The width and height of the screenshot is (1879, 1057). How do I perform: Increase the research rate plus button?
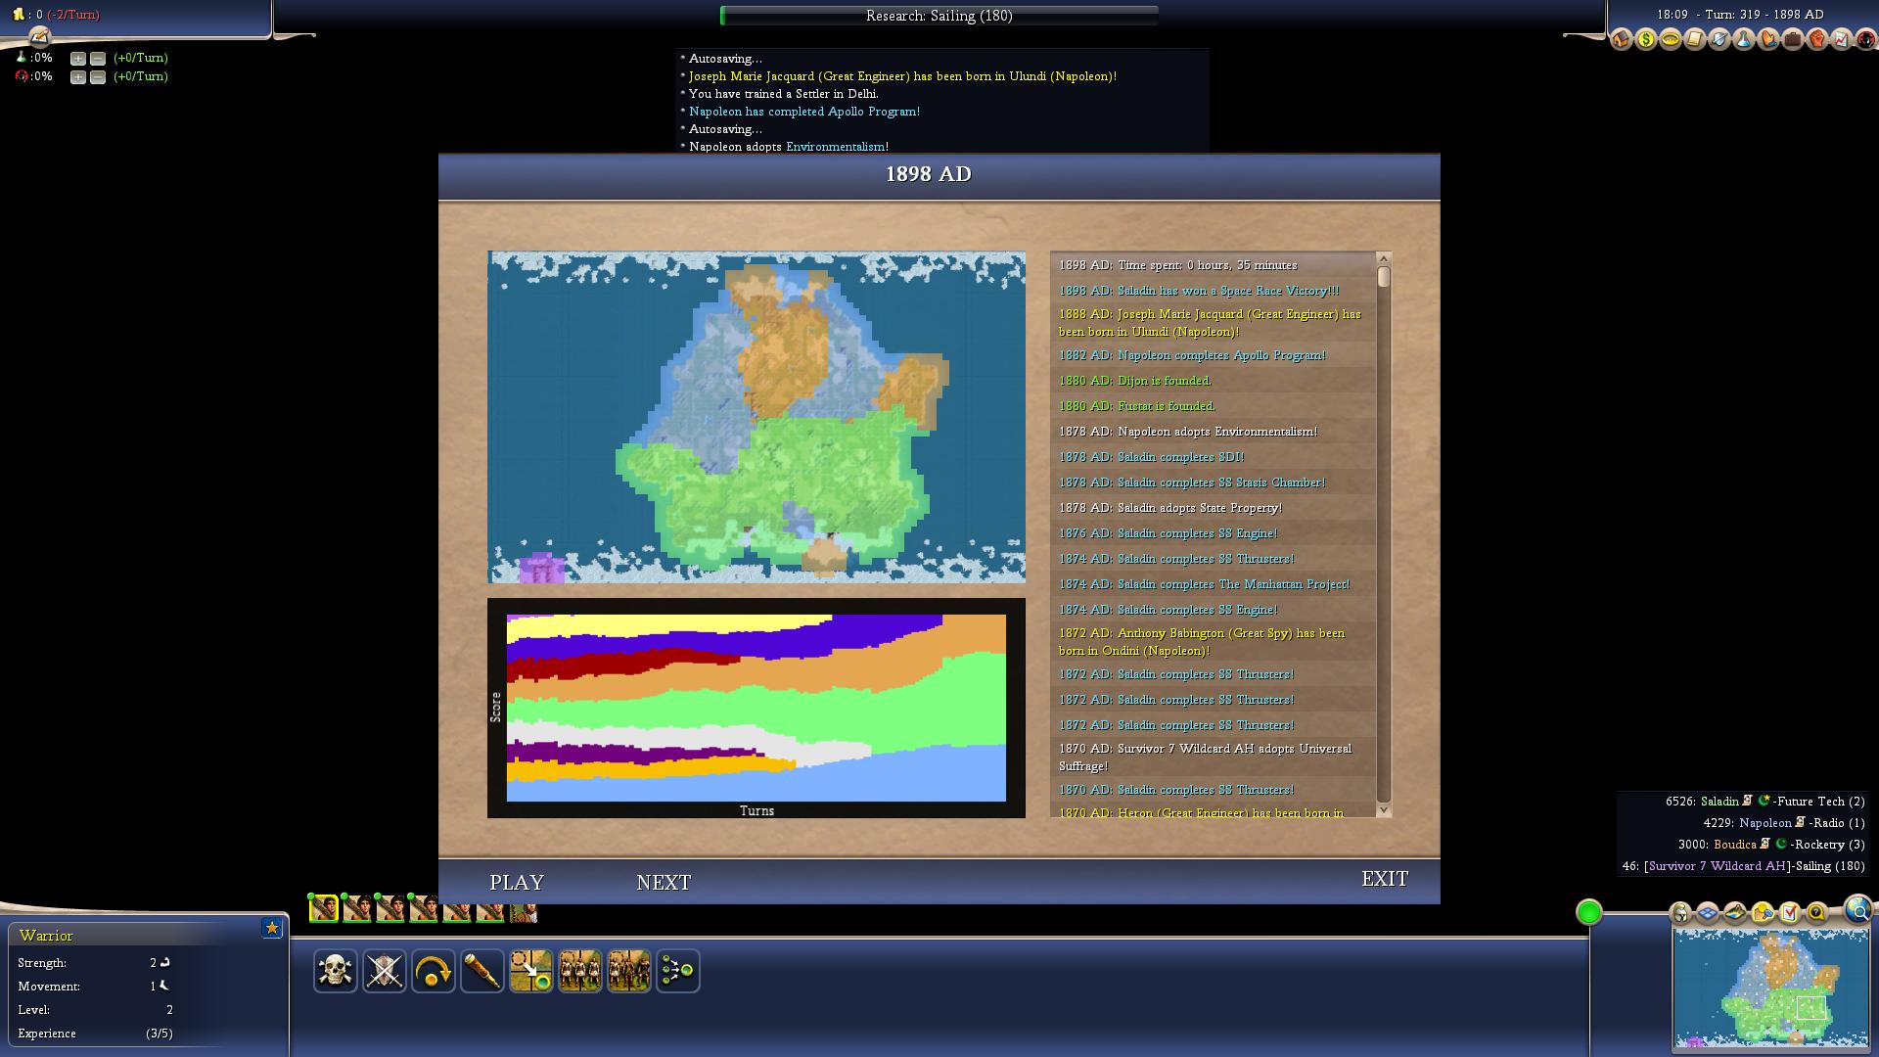pyautogui.click(x=77, y=59)
